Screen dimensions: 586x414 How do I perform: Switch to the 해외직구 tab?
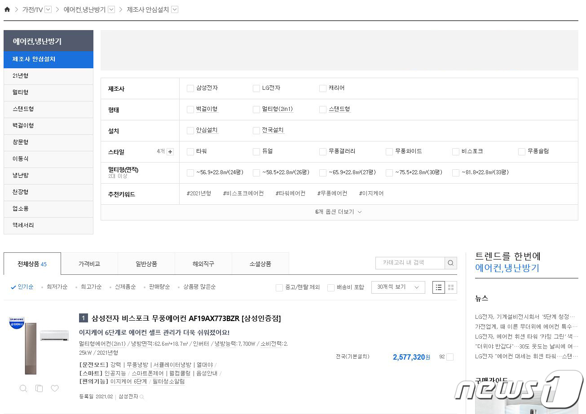click(x=203, y=264)
